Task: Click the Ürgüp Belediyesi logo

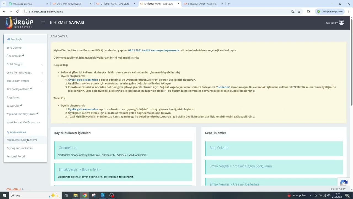Action: tap(19, 23)
